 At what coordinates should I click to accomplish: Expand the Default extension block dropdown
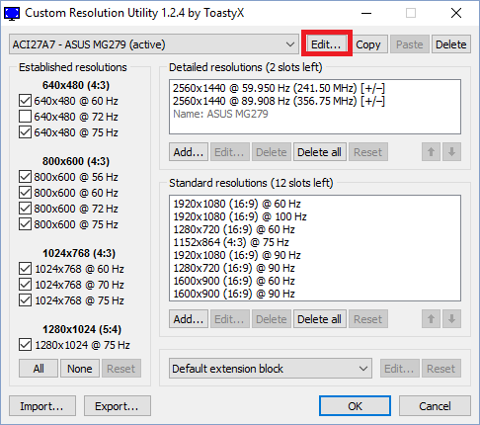click(x=271, y=369)
